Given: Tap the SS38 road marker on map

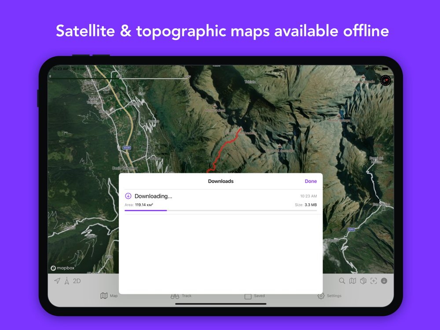Looking at the screenshot, I should click(127, 148).
